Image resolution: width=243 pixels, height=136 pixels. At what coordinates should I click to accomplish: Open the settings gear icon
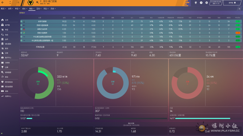click(207, 3)
